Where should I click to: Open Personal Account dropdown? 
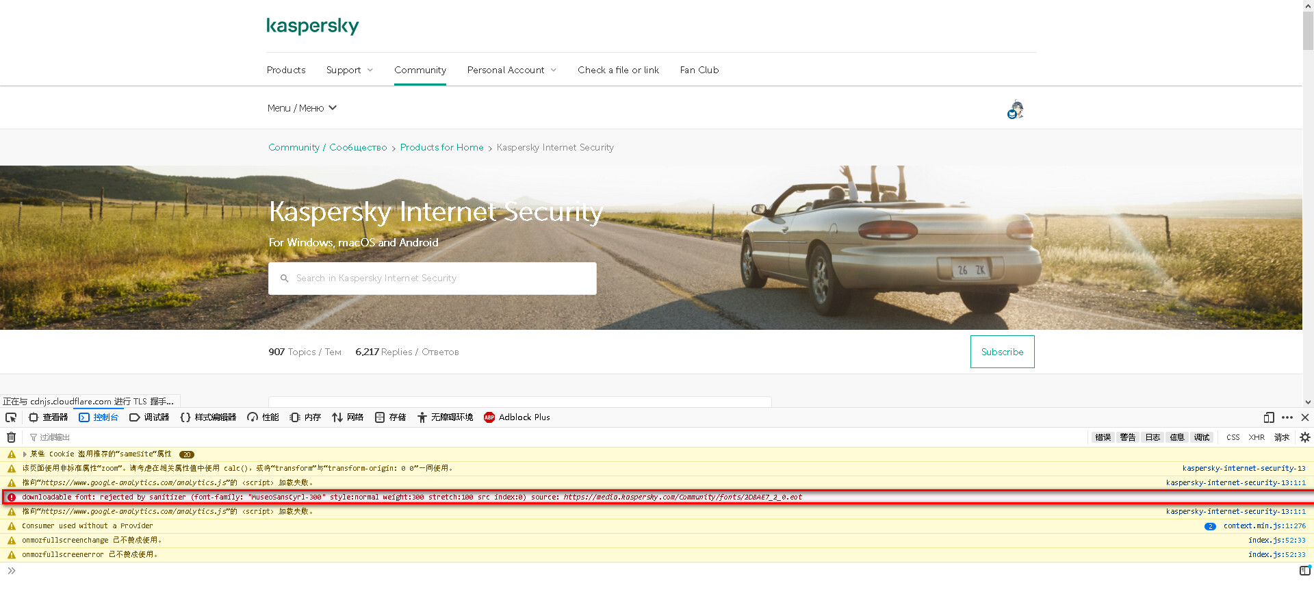click(511, 70)
